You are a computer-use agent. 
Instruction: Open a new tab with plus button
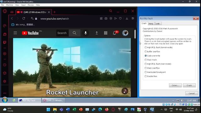click(54, 12)
